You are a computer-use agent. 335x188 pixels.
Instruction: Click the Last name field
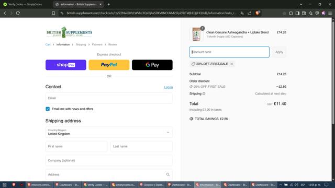(x=141, y=146)
